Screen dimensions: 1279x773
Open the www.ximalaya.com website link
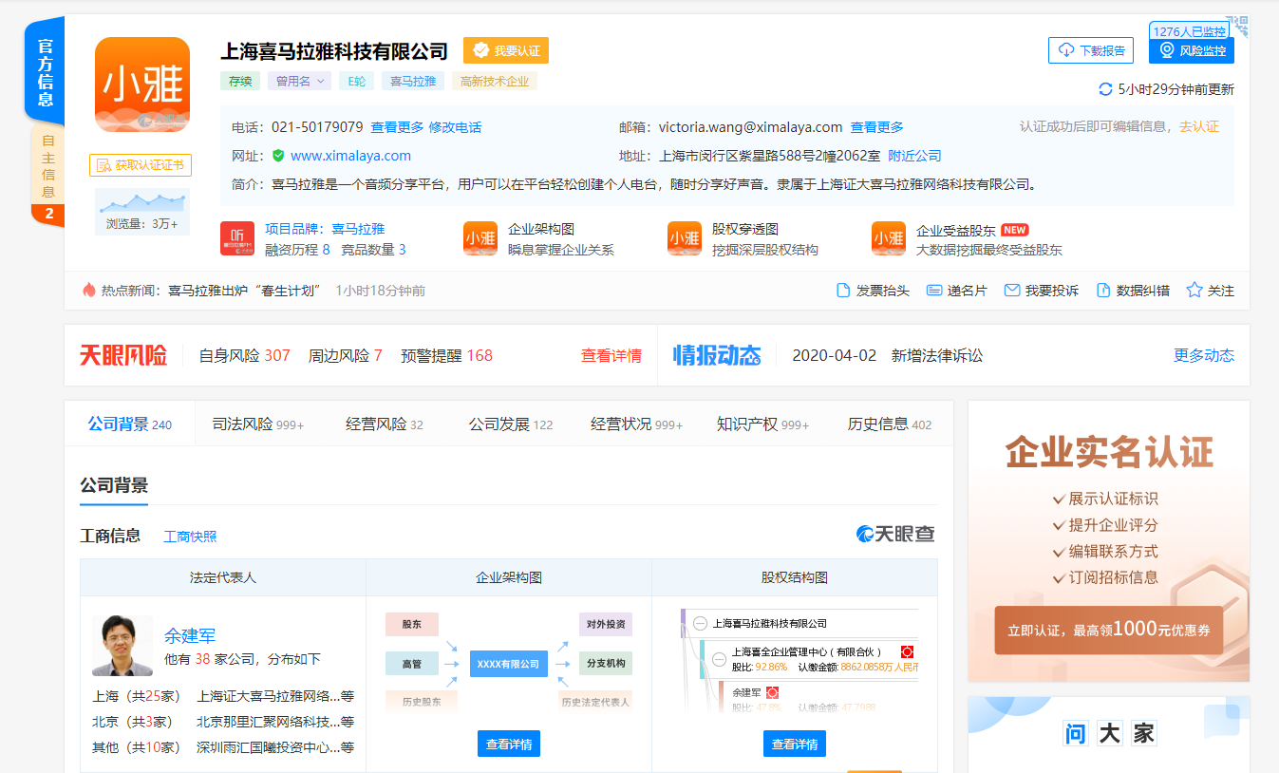pyautogui.click(x=350, y=156)
